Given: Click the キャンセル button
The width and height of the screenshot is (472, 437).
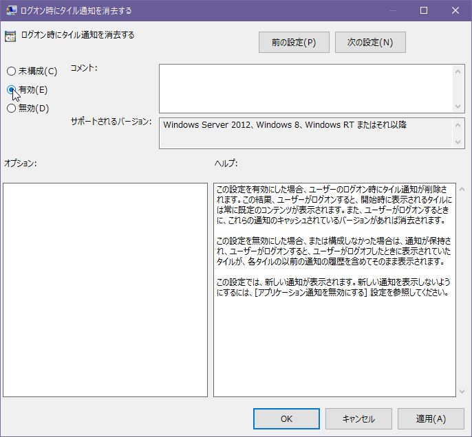Looking at the screenshot, I should click(x=358, y=418).
